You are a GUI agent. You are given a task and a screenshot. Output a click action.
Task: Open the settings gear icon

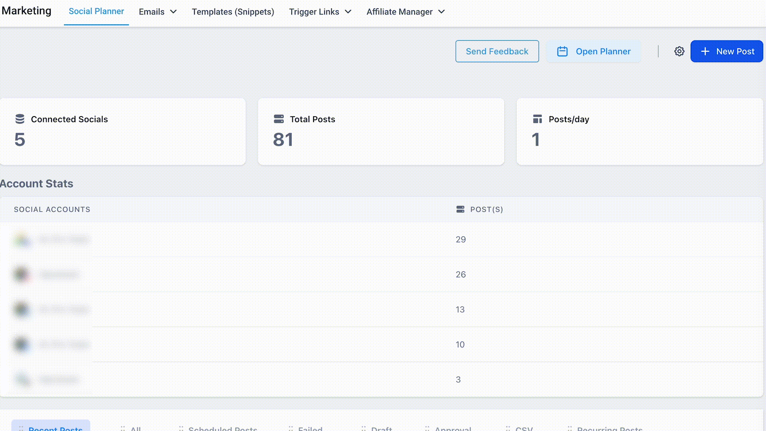(x=679, y=51)
